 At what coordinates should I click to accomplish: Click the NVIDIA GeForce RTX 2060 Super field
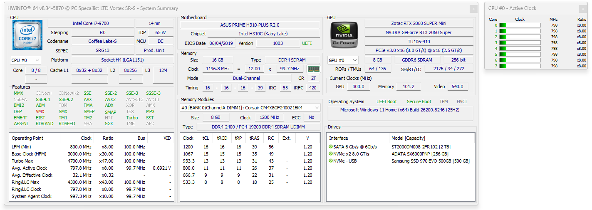pos(419,32)
